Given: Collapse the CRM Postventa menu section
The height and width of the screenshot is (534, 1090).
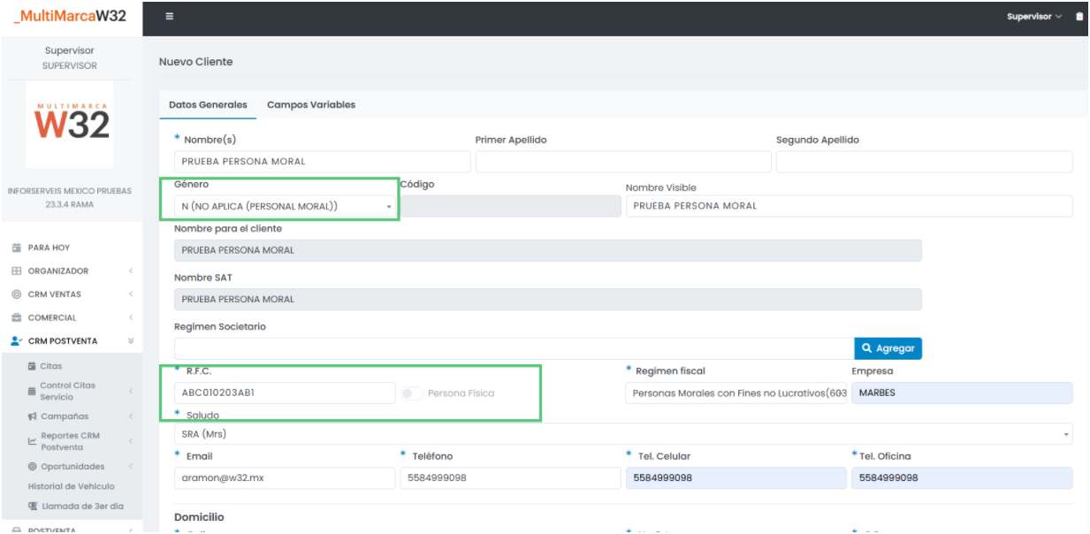Looking at the screenshot, I should [x=131, y=341].
